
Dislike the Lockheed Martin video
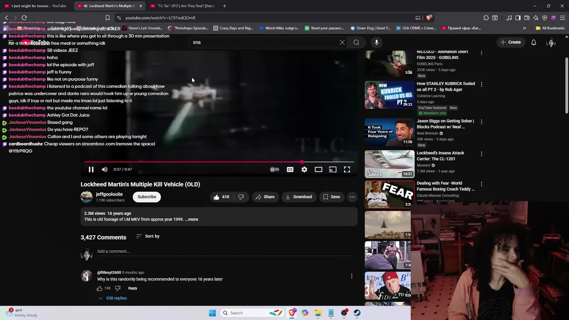pyautogui.click(x=241, y=197)
